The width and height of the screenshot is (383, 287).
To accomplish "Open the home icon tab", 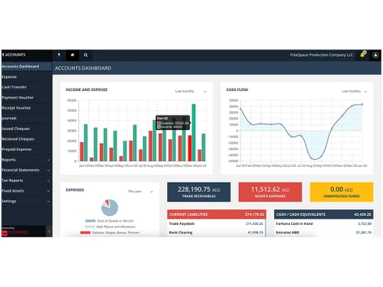I will 72,55.
